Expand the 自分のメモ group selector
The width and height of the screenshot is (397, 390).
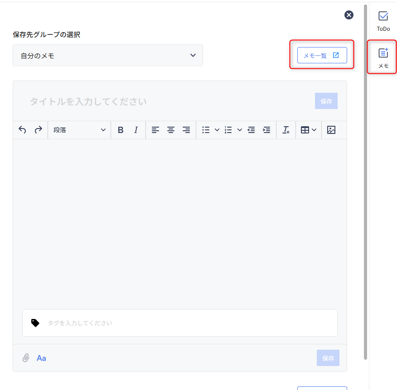(108, 55)
